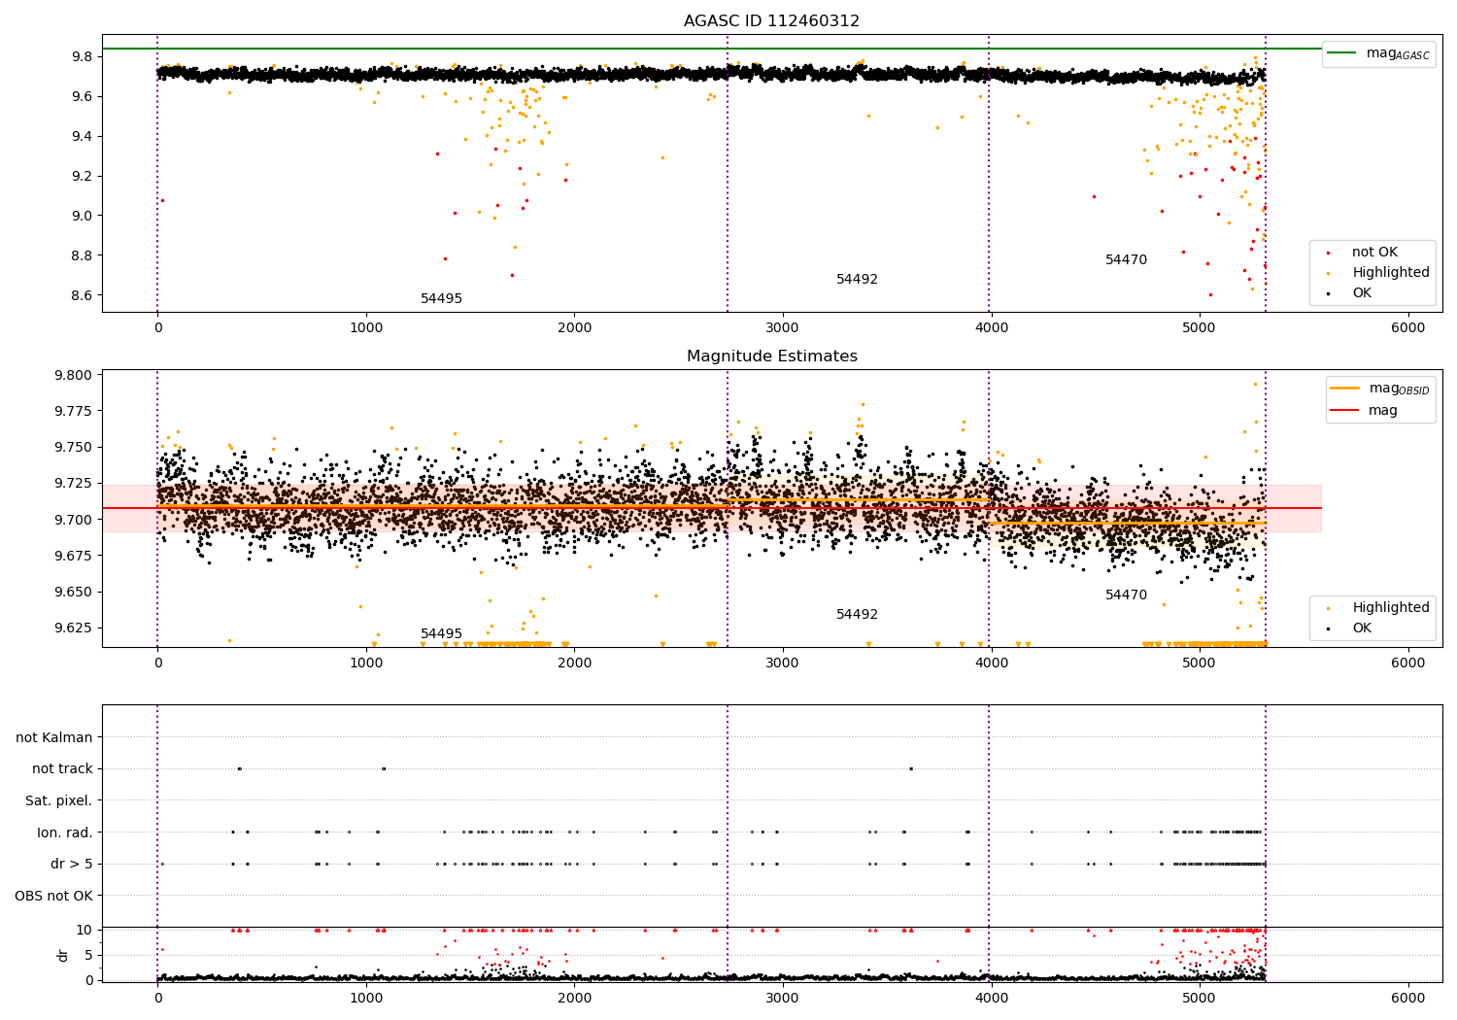Screen dimensions: 1457x1020
Task: Click the '54470' annotation in the top plot
Action: (1126, 260)
